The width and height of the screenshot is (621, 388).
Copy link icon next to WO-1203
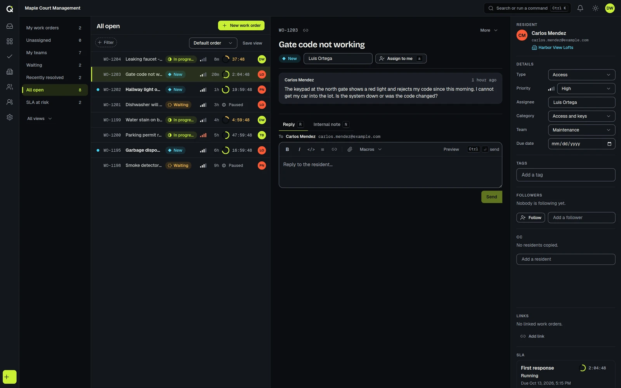click(x=306, y=30)
